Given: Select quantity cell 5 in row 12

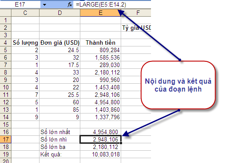Looking at the screenshot, I should pos(25,102).
